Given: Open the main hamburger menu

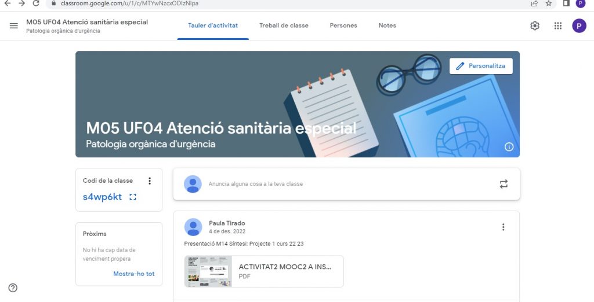Looking at the screenshot, I should tap(13, 26).
